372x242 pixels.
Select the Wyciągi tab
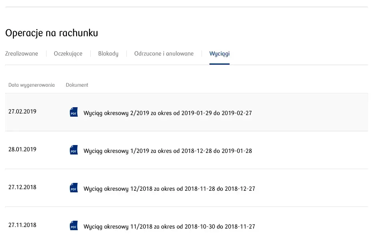click(x=219, y=54)
